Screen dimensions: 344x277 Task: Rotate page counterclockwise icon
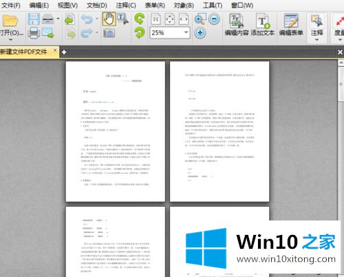[x=140, y=19]
